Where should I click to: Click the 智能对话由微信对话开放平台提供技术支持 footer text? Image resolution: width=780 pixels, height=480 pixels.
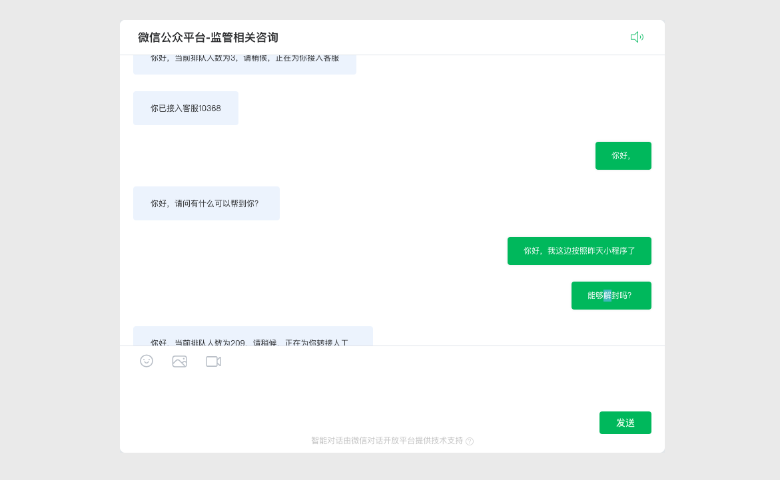pos(387,441)
